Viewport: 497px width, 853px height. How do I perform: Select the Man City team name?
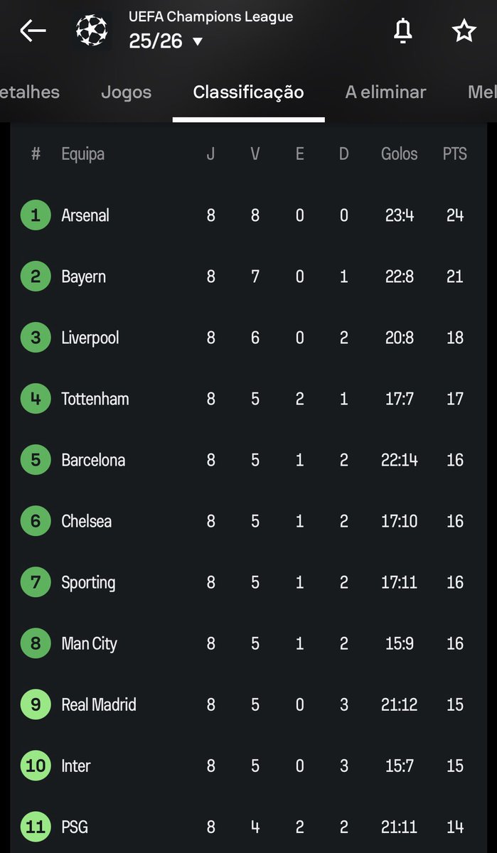[x=89, y=643]
